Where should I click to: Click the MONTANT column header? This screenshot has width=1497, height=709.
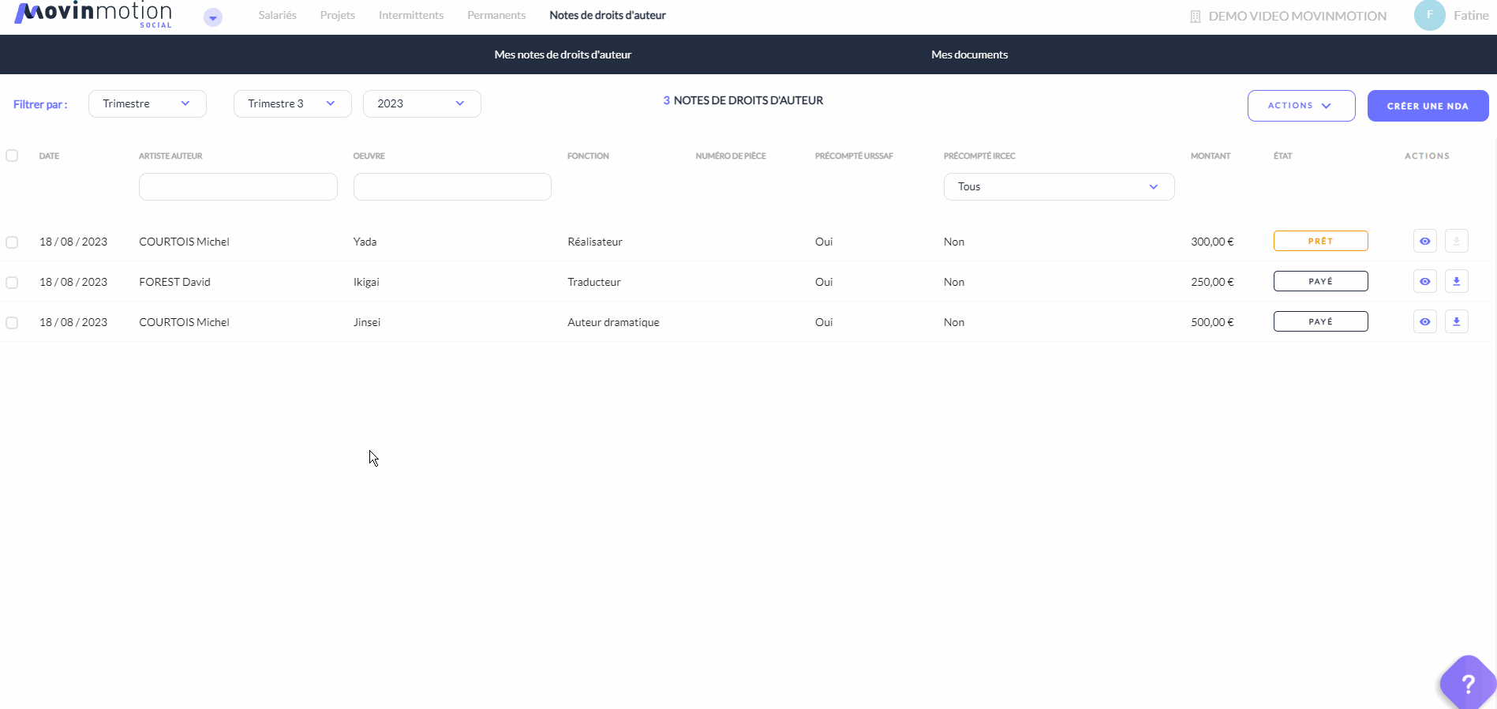tap(1211, 156)
